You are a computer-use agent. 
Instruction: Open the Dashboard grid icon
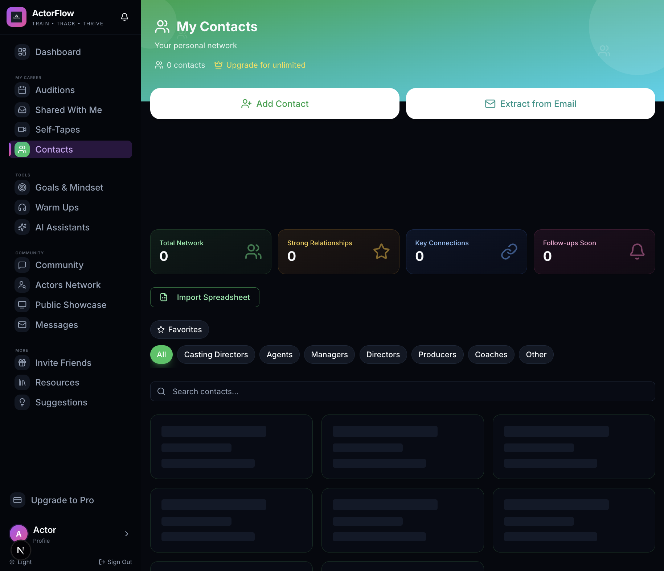(22, 52)
